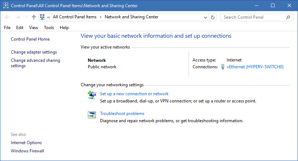Viewport: 298px width, 161px height.
Task: Click the Windows Firewall link
Action: tap(27, 151)
